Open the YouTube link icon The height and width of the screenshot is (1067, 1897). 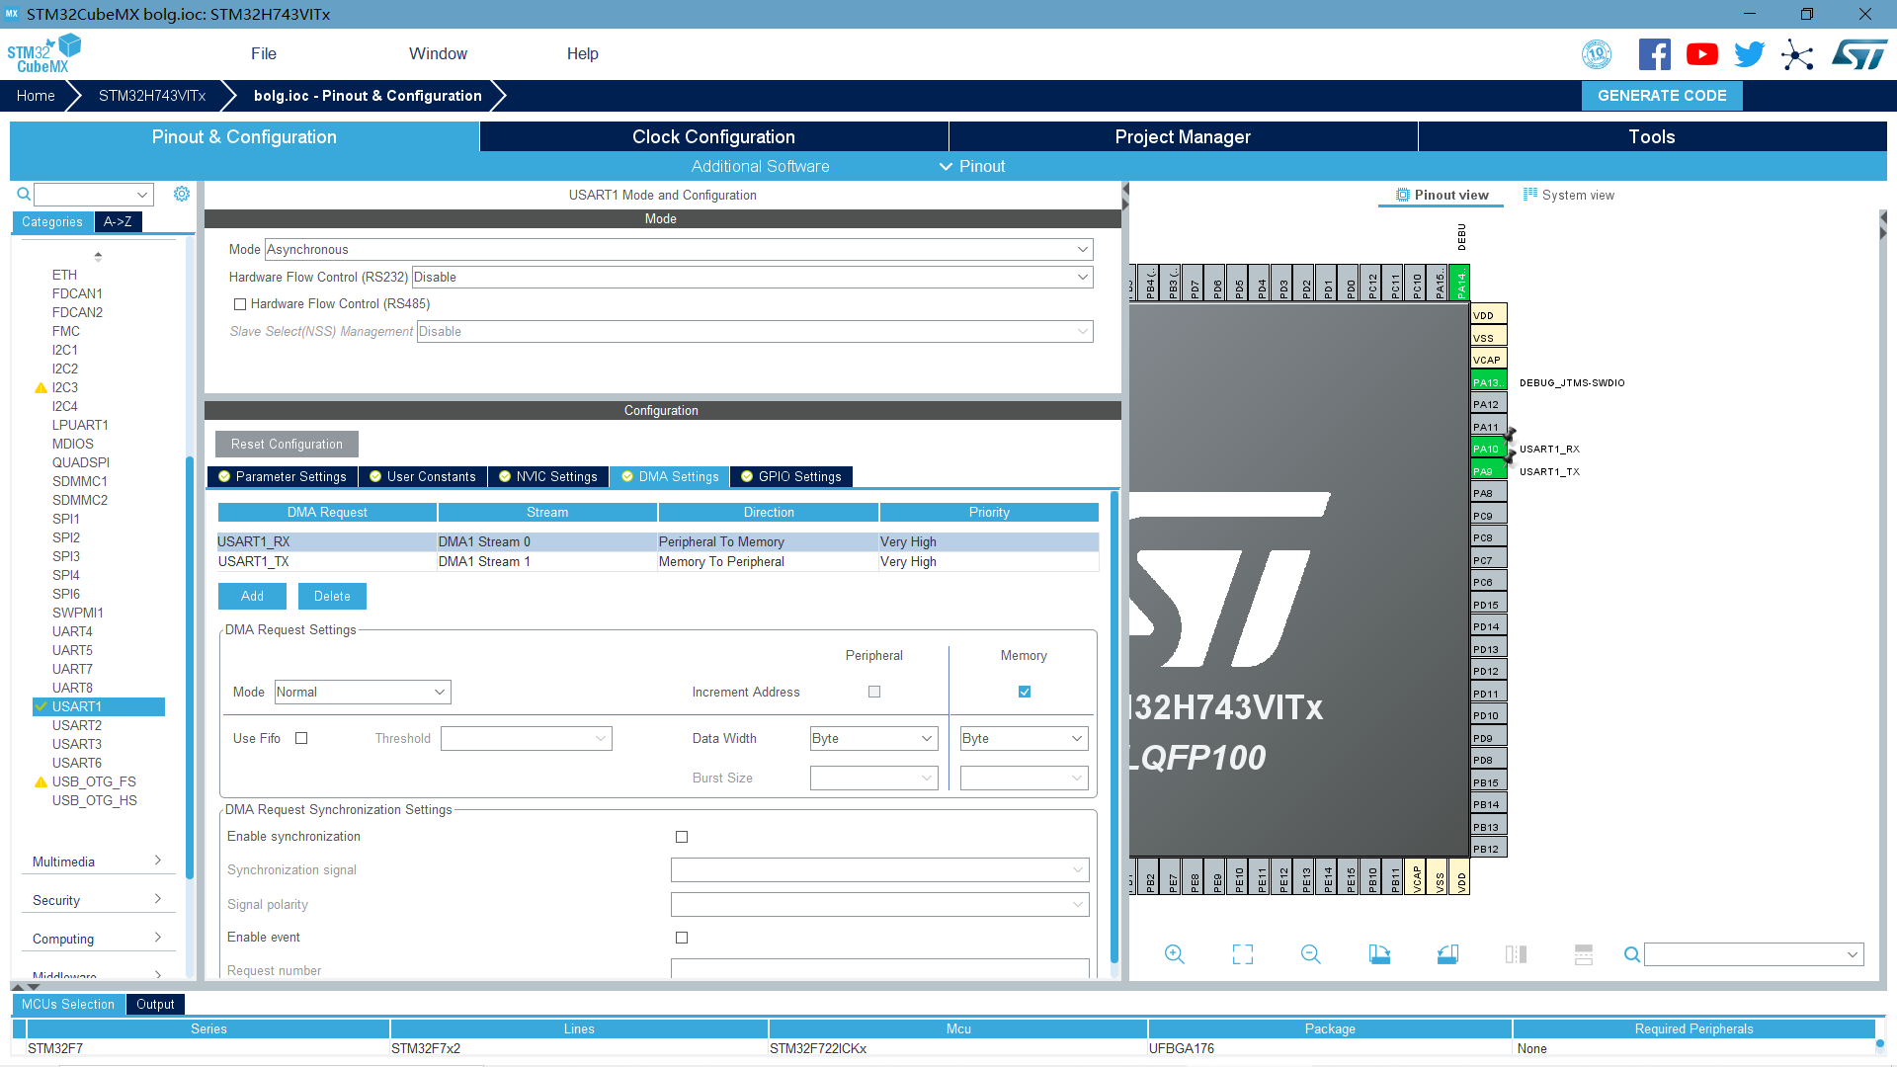tap(1701, 54)
